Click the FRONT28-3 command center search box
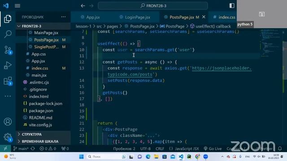 point(153,6)
